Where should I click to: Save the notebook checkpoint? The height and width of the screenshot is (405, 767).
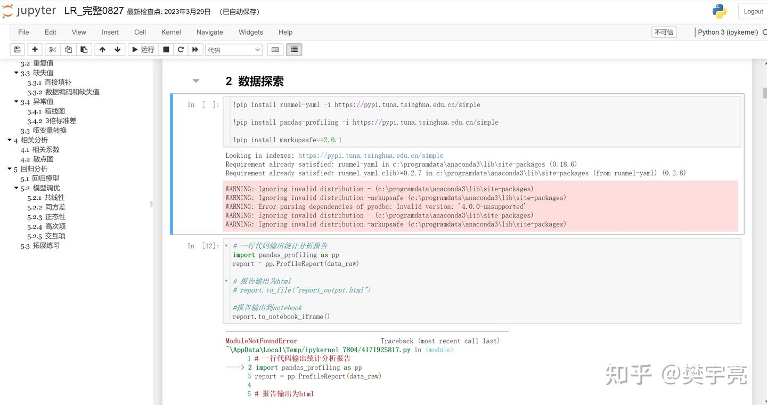coord(17,49)
